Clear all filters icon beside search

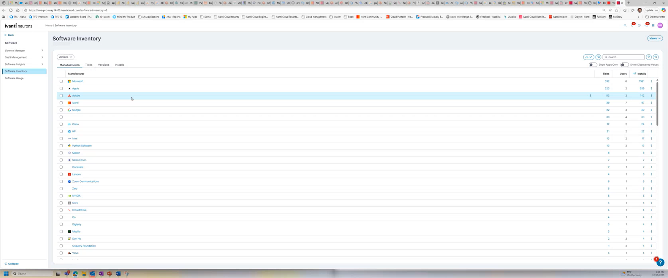pyautogui.click(x=598, y=57)
